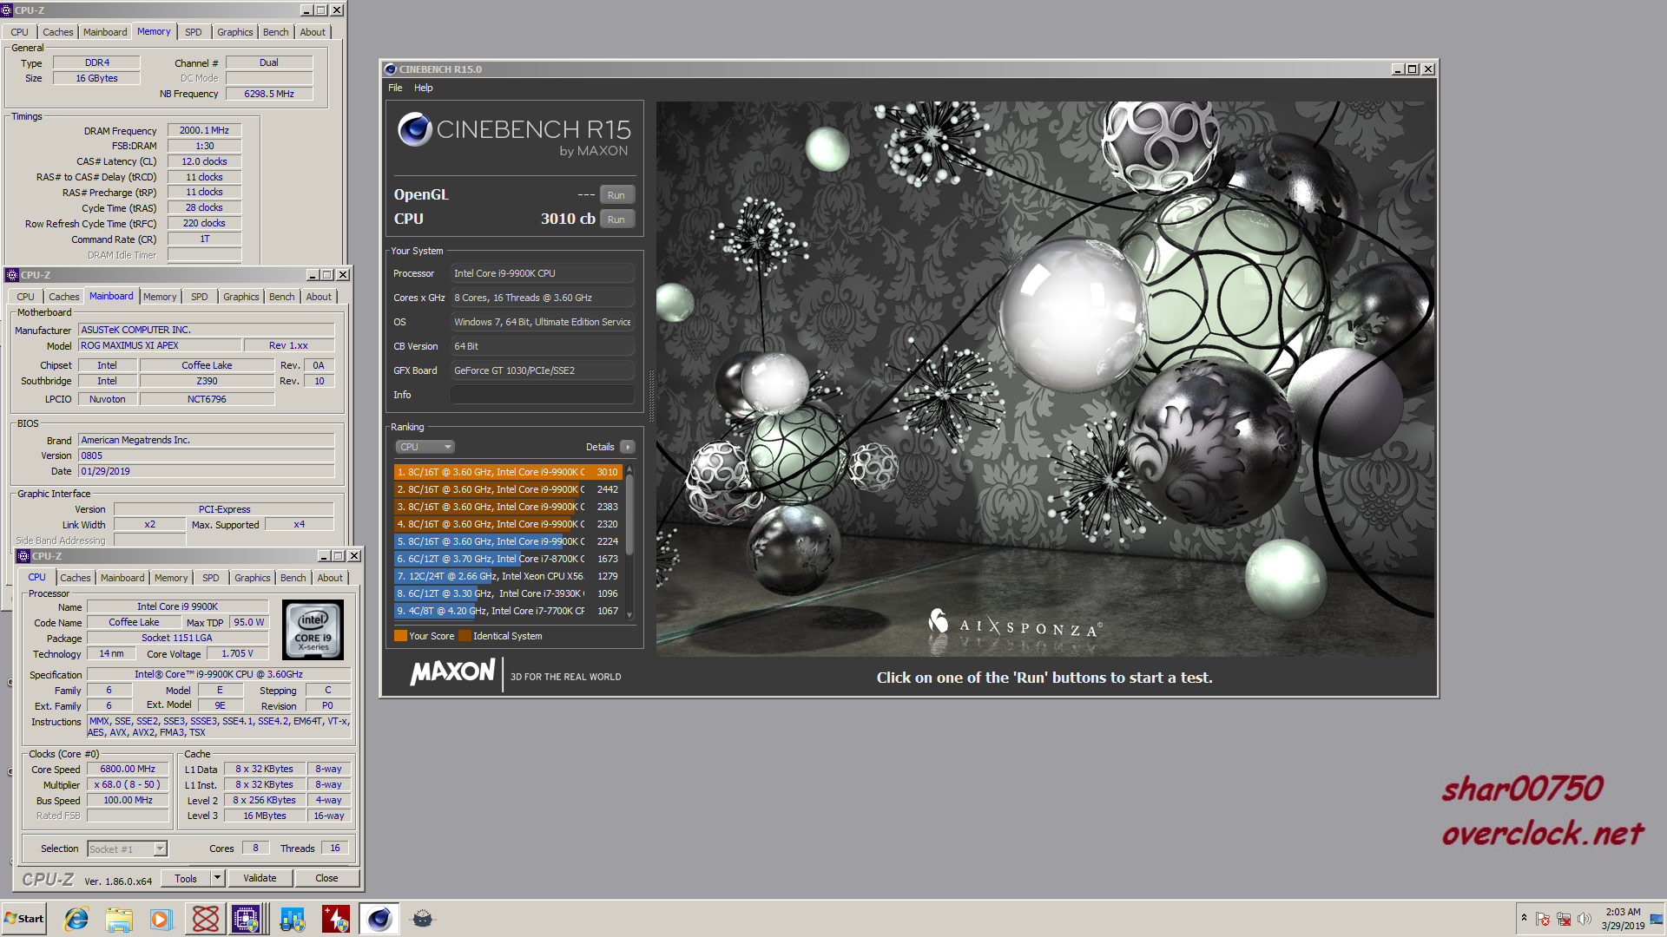The width and height of the screenshot is (1667, 937).
Task: Click the ranking list scrollbar thumb
Action: click(x=629, y=513)
